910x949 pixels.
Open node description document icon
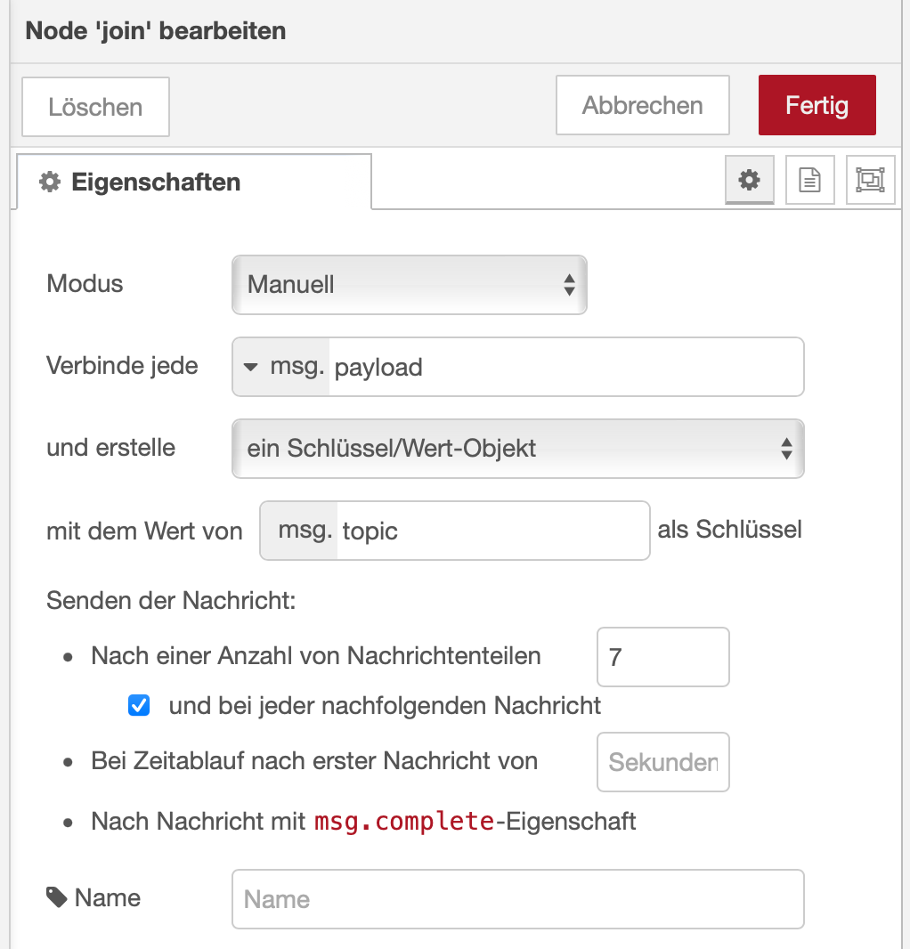(x=809, y=181)
